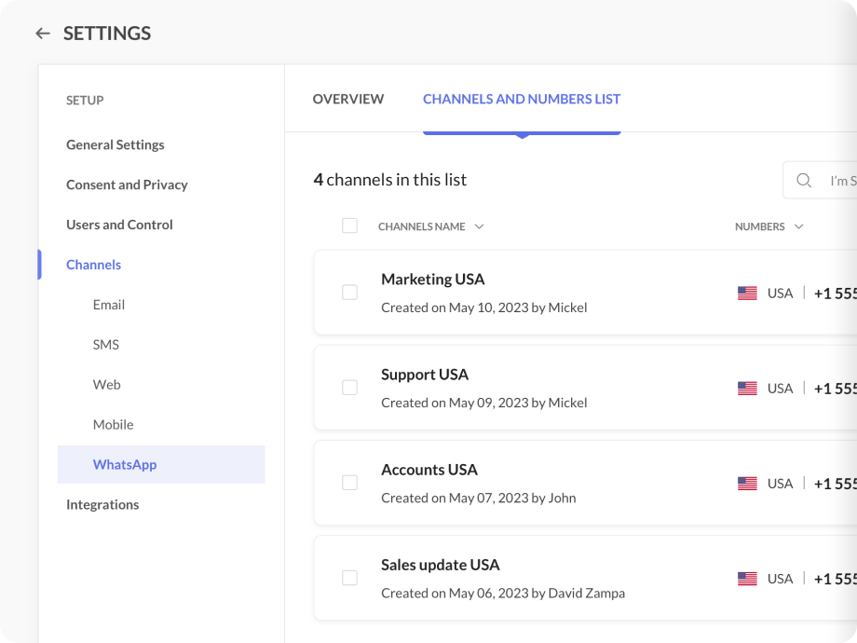This screenshot has width=857, height=643.
Task: Switch to the Overview tab
Action: point(347,99)
